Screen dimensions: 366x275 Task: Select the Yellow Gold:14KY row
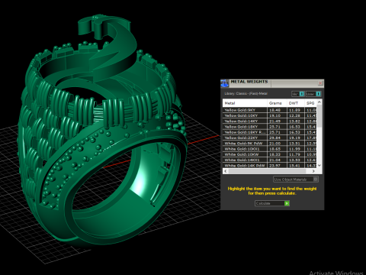[270, 121]
